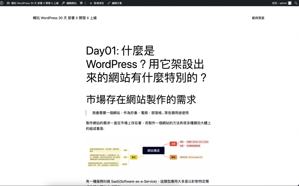
Task: Click the admin avatar image
Action: [x=290, y=3]
